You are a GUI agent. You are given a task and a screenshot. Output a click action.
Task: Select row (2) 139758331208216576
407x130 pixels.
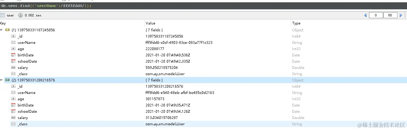[203, 80]
